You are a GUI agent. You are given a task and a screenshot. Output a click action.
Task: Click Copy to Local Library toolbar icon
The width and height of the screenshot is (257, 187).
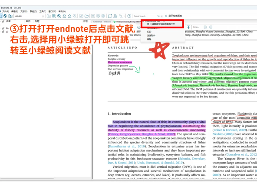pyautogui.click(x=49, y=16)
